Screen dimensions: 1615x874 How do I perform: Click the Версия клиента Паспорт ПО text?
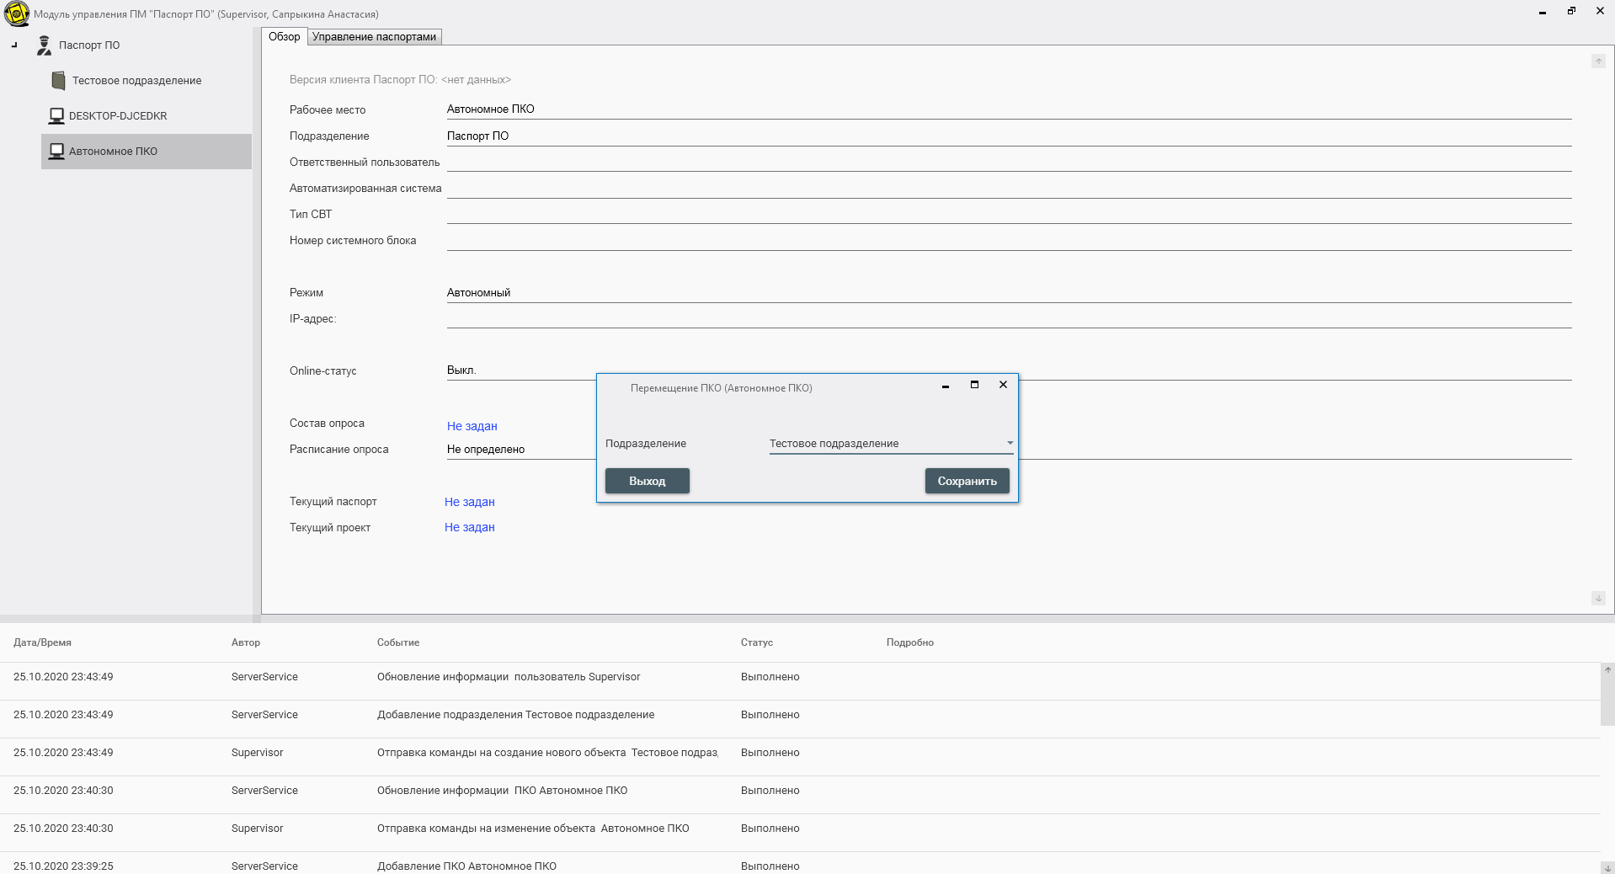(400, 80)
